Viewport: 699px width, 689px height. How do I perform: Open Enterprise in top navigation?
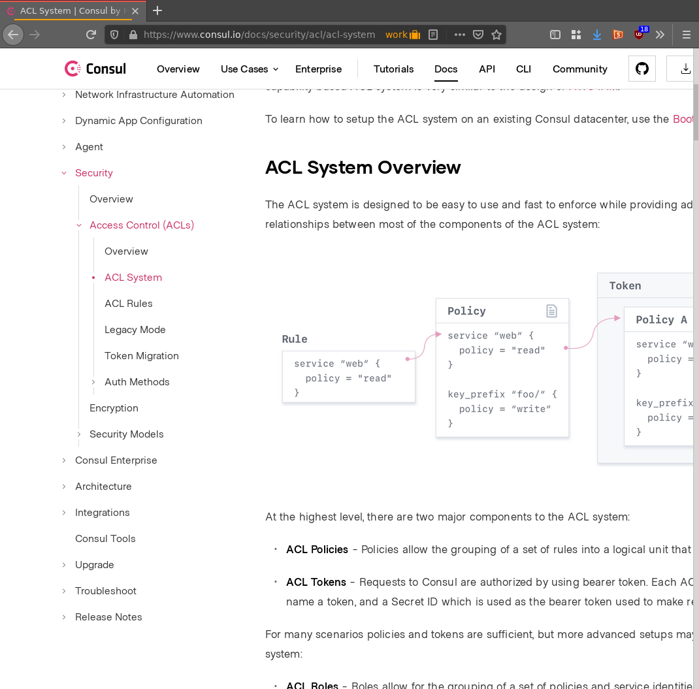(318, 69)
